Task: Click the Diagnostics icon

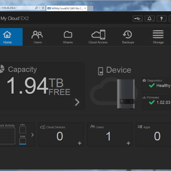Action: (144, 80)
